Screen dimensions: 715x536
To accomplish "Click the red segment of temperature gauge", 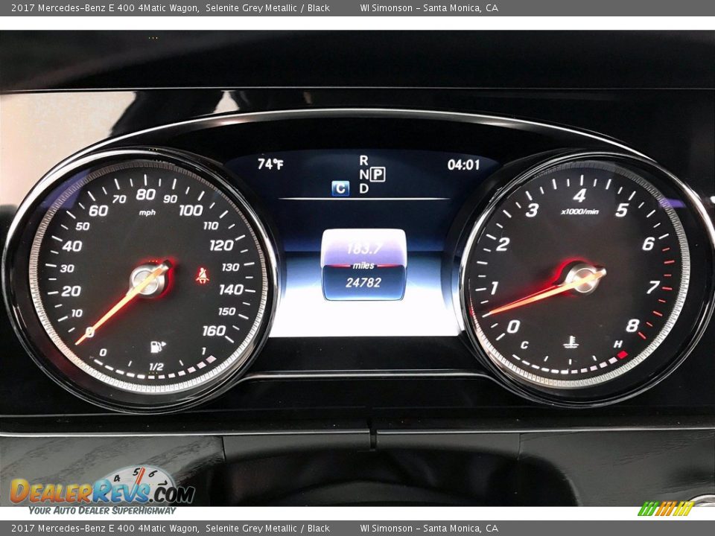I will click(623, 355).
